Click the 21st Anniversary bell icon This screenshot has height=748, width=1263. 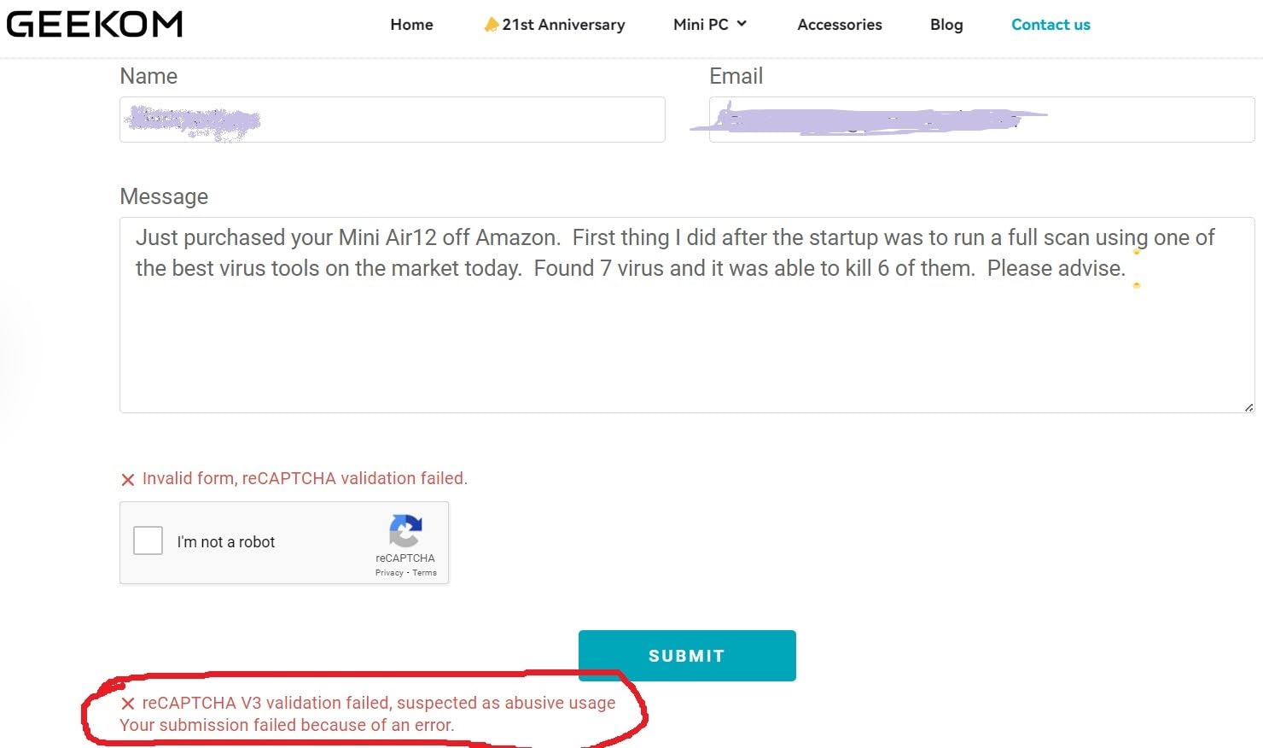tap(491, 25)
